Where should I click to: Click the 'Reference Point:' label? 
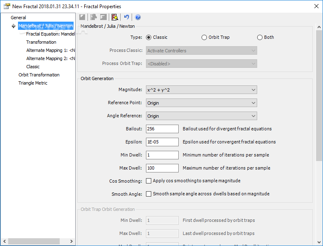pos(125,103)
